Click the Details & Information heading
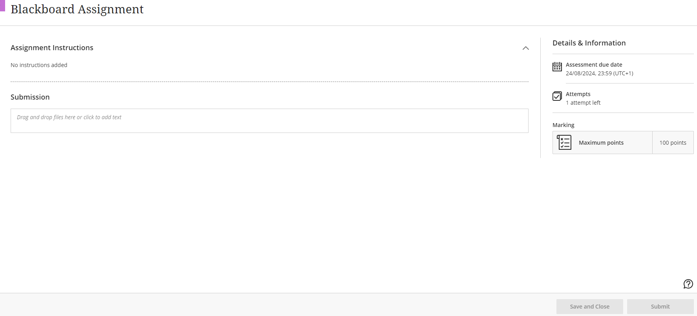The image size is (697, 316). pos(589,43)
